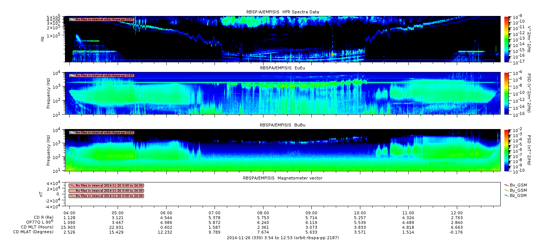The width and height of the screenshot is (537, 244).
Task: Select the 08:00 time axis tick label
Action: (263, 213)
